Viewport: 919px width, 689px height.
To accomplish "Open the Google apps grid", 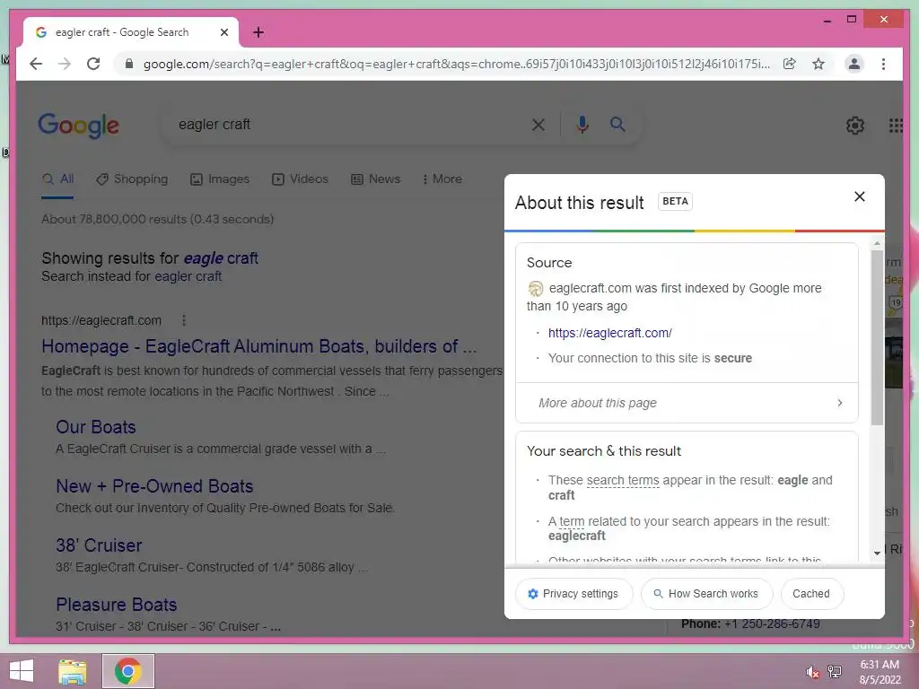I will (896, 125).
